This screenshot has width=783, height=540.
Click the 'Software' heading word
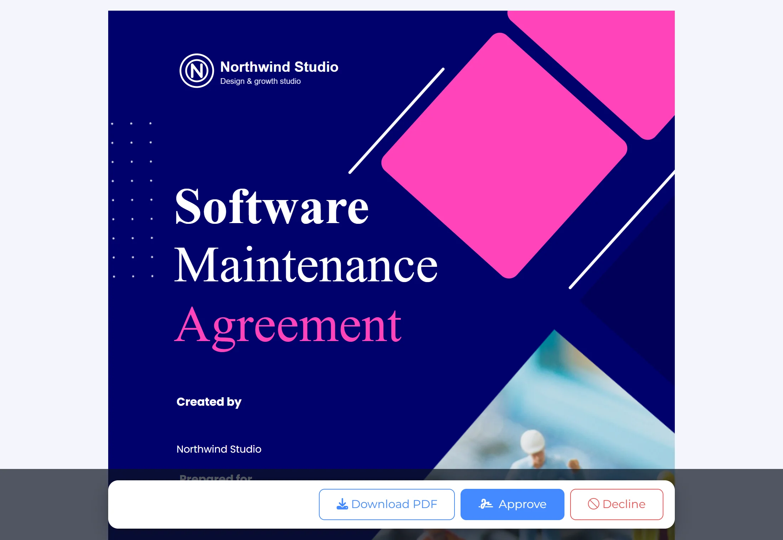click(x=272, y=207)
